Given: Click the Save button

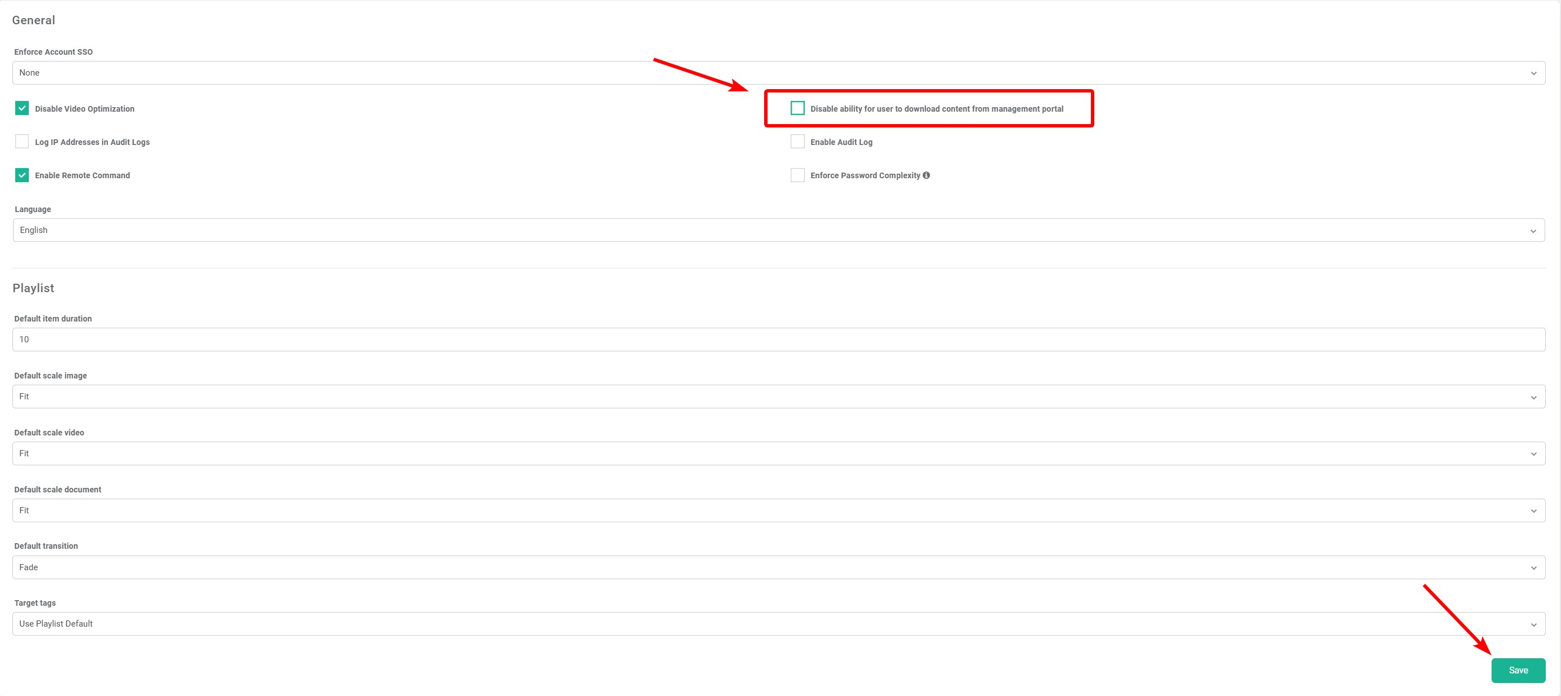Looking at the screenshot, I should 1518,670.
